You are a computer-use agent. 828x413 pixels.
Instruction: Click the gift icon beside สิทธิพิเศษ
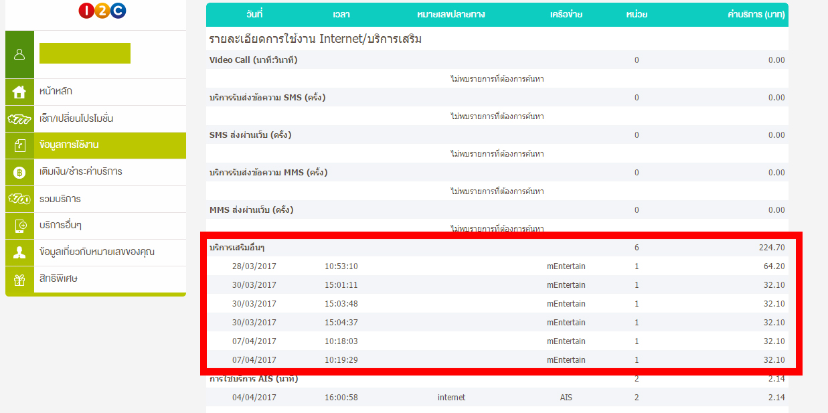point(19,279)
